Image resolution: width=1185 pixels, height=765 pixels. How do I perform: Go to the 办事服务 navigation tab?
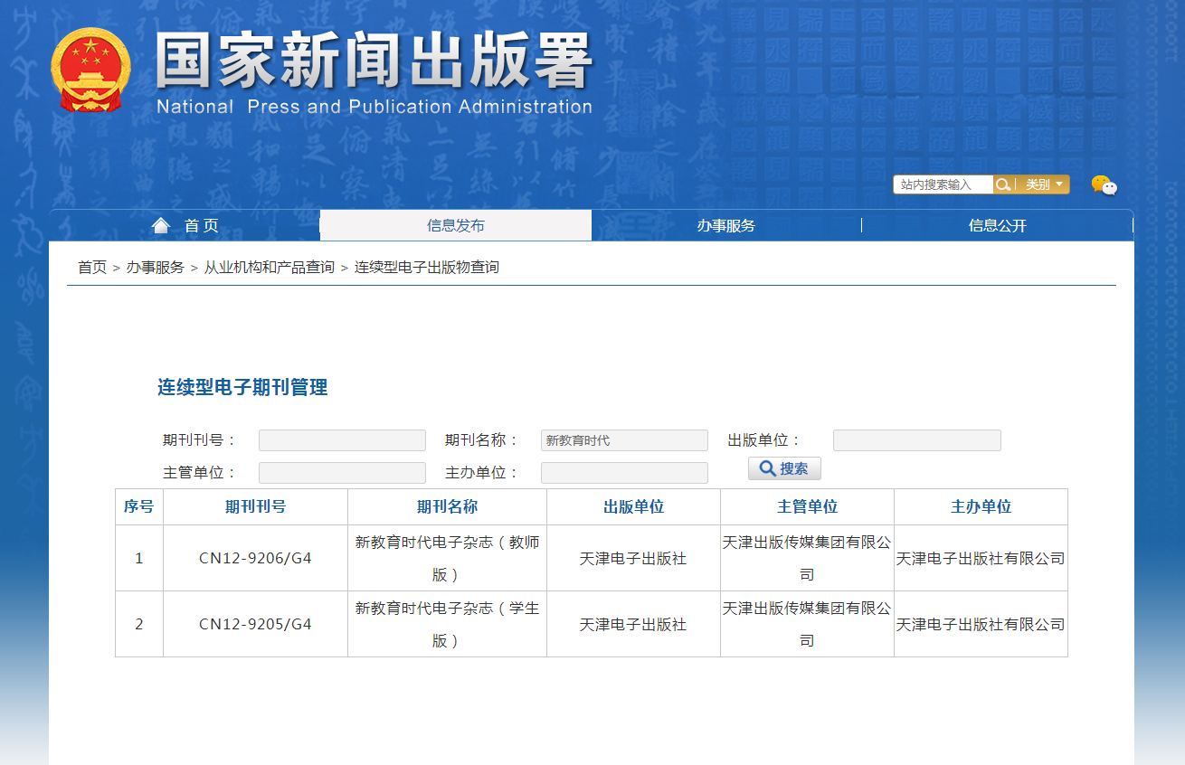(725, 225)
